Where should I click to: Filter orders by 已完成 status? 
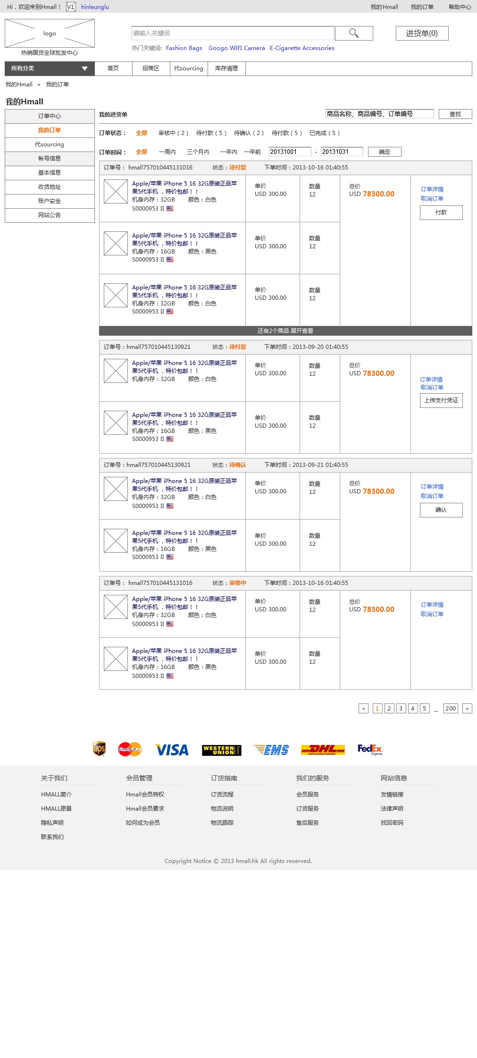[325, 133]
